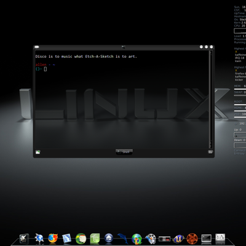Click "kicker" in the system monitor list

point(239,80)
